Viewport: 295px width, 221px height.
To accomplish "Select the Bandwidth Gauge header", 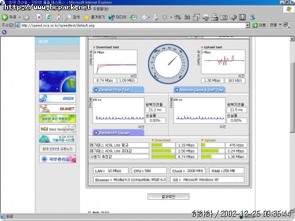I will coord(118,133).
